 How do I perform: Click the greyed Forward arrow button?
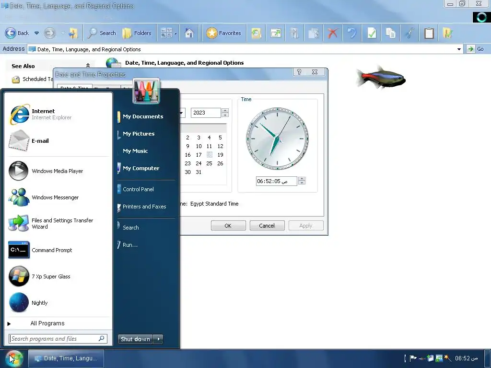[49, 33]
